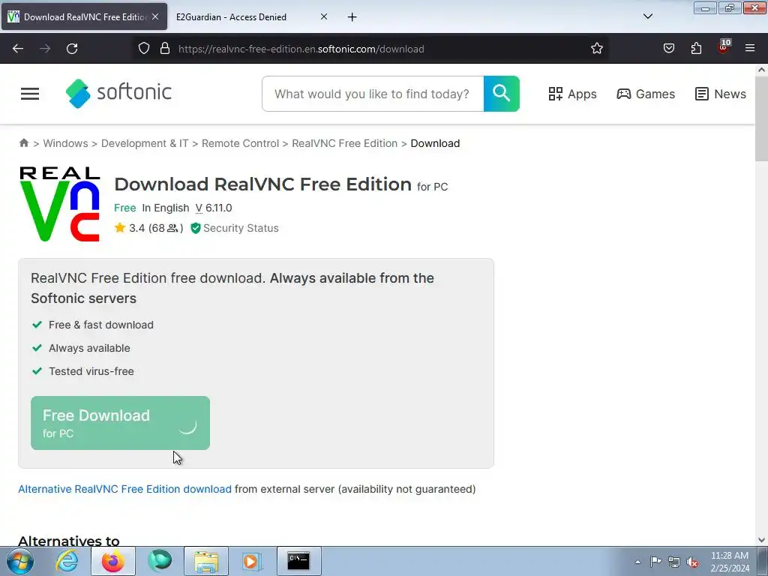The image size is (768, 576).
Task: Save page to Pocket
Action: 668,49
